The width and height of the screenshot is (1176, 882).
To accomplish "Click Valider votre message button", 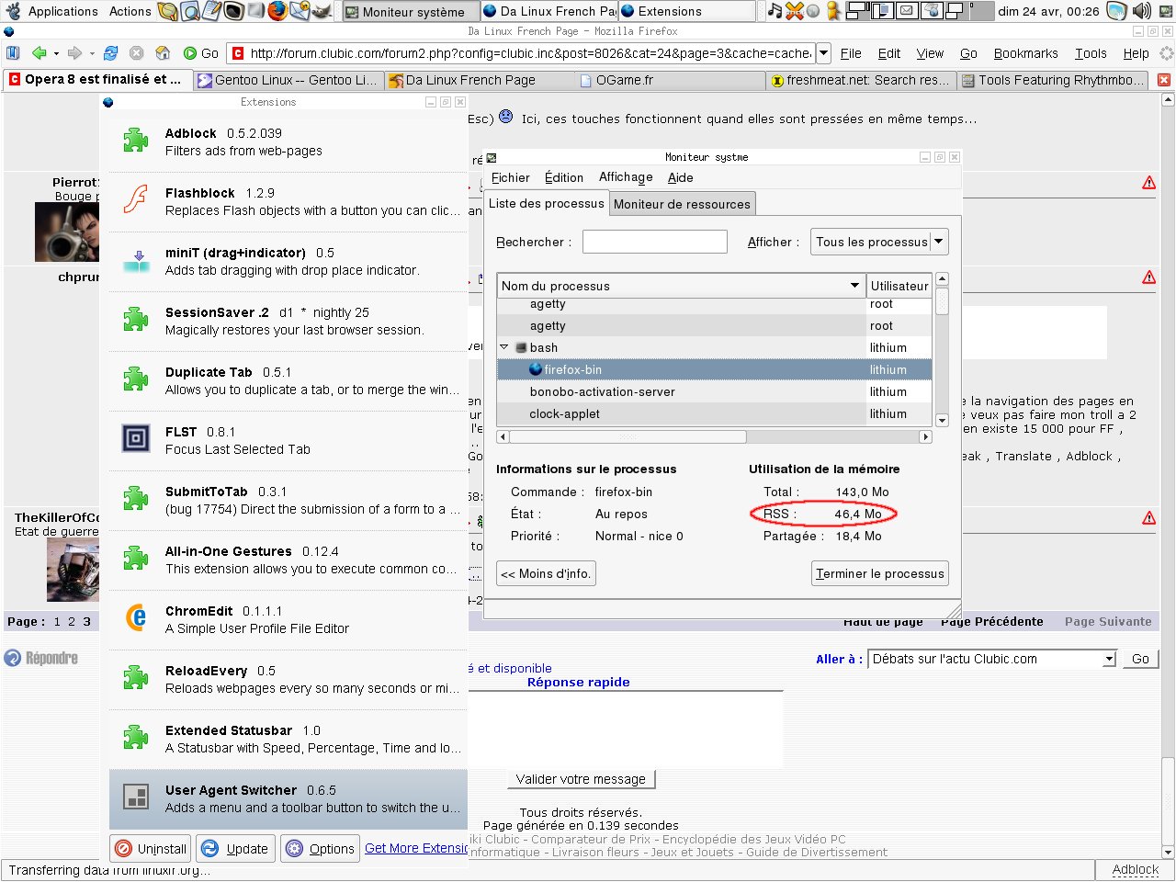I will 581,779.
